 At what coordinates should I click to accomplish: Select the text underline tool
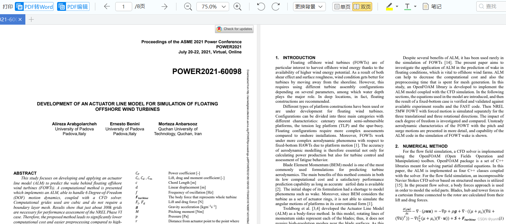(407, 6)
